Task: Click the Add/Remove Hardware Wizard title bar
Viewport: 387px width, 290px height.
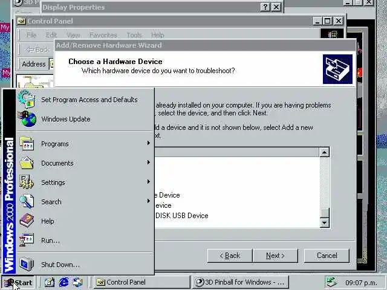Action: tap(205, 45)
